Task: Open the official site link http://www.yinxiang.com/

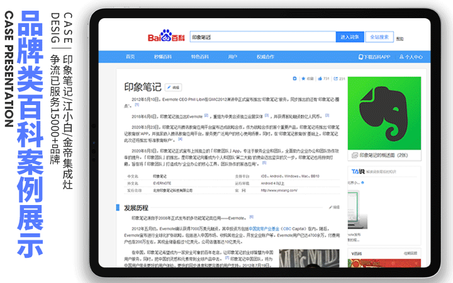Action: pos(279,191)
